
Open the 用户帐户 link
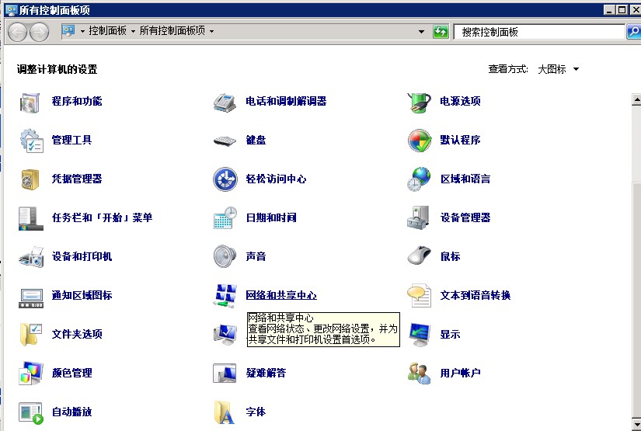click(460, 374)
